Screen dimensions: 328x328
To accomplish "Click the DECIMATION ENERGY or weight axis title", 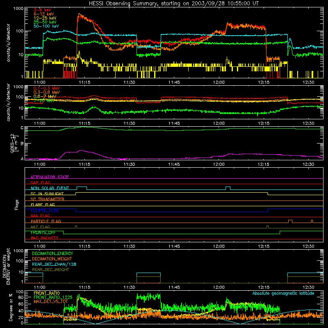I will (x=6, y=266).
